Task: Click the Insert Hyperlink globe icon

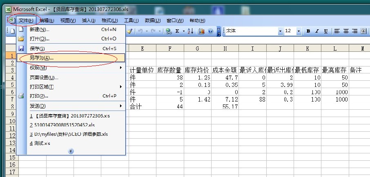Action: point(169,31)
